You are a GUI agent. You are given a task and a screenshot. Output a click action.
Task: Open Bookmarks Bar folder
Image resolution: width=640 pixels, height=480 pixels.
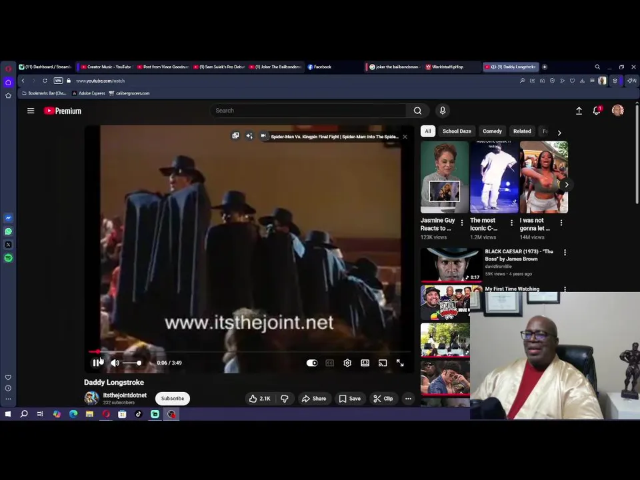[x=44, y=93]
